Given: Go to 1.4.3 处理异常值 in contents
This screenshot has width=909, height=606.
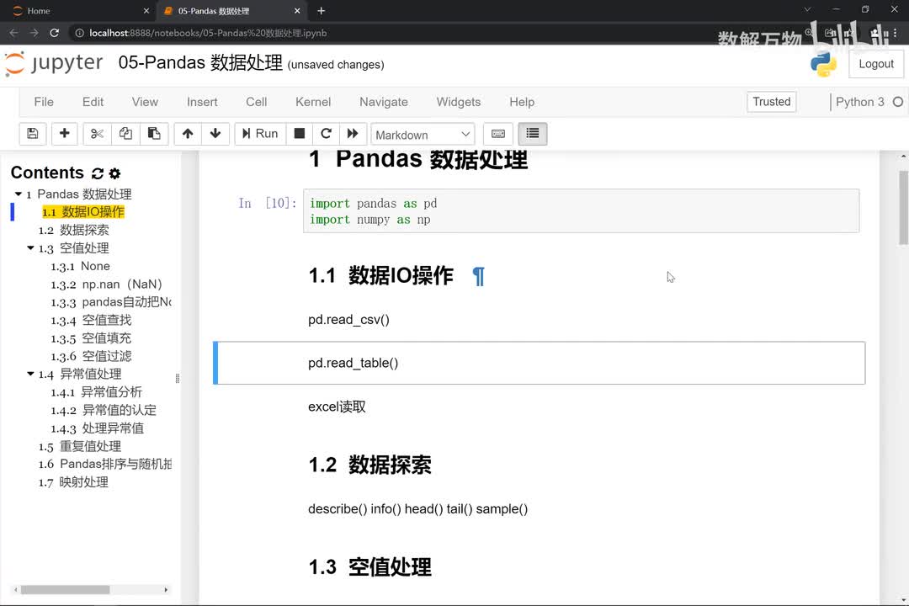Looking at the screenshot, I should click(98, 428).
